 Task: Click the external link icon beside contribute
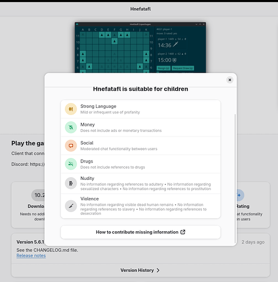[183, 232]
